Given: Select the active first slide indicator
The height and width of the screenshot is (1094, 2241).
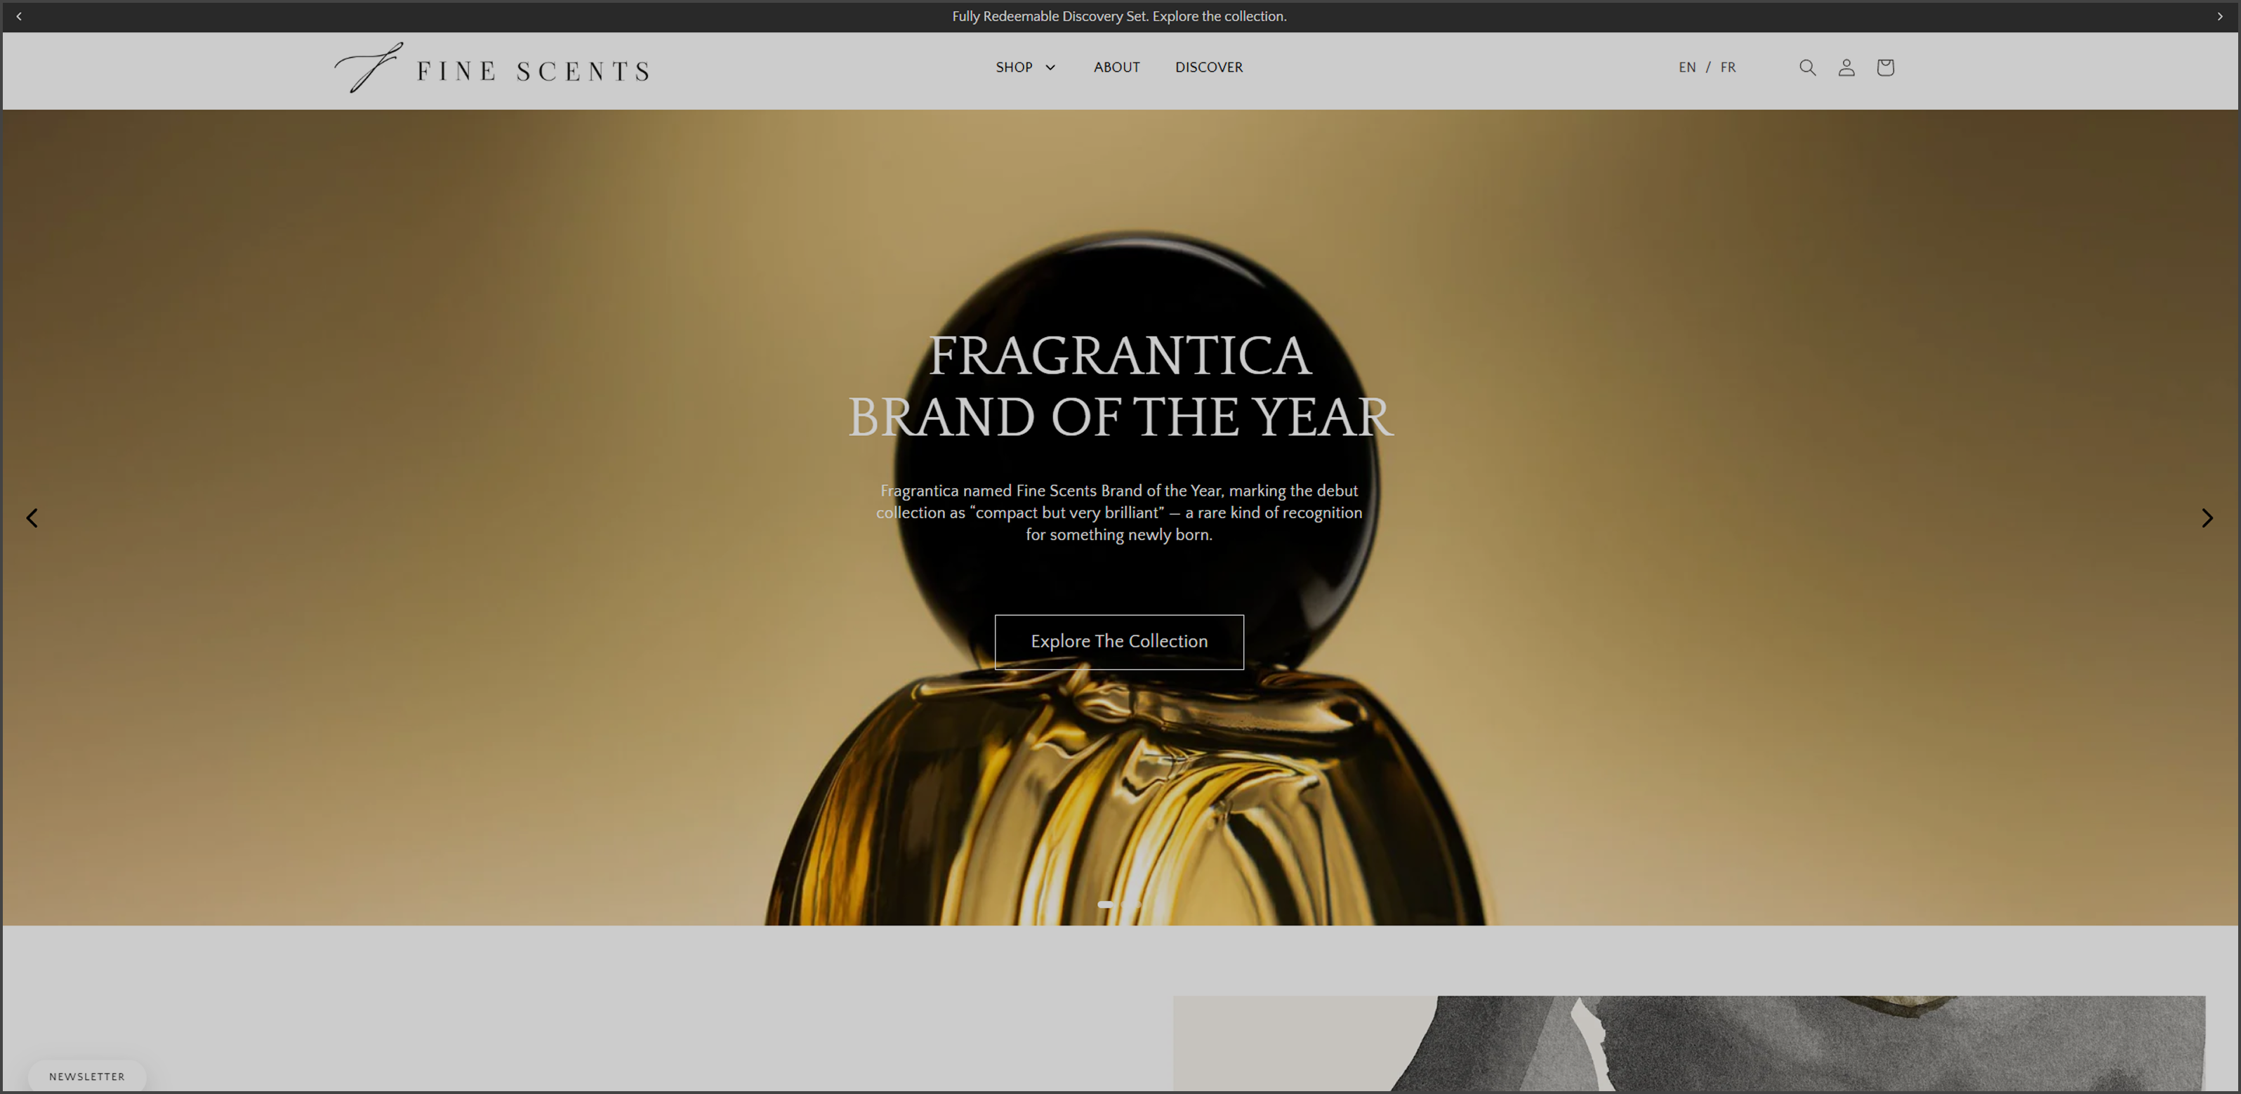Looking at the screenshot, I should 1105,904.
